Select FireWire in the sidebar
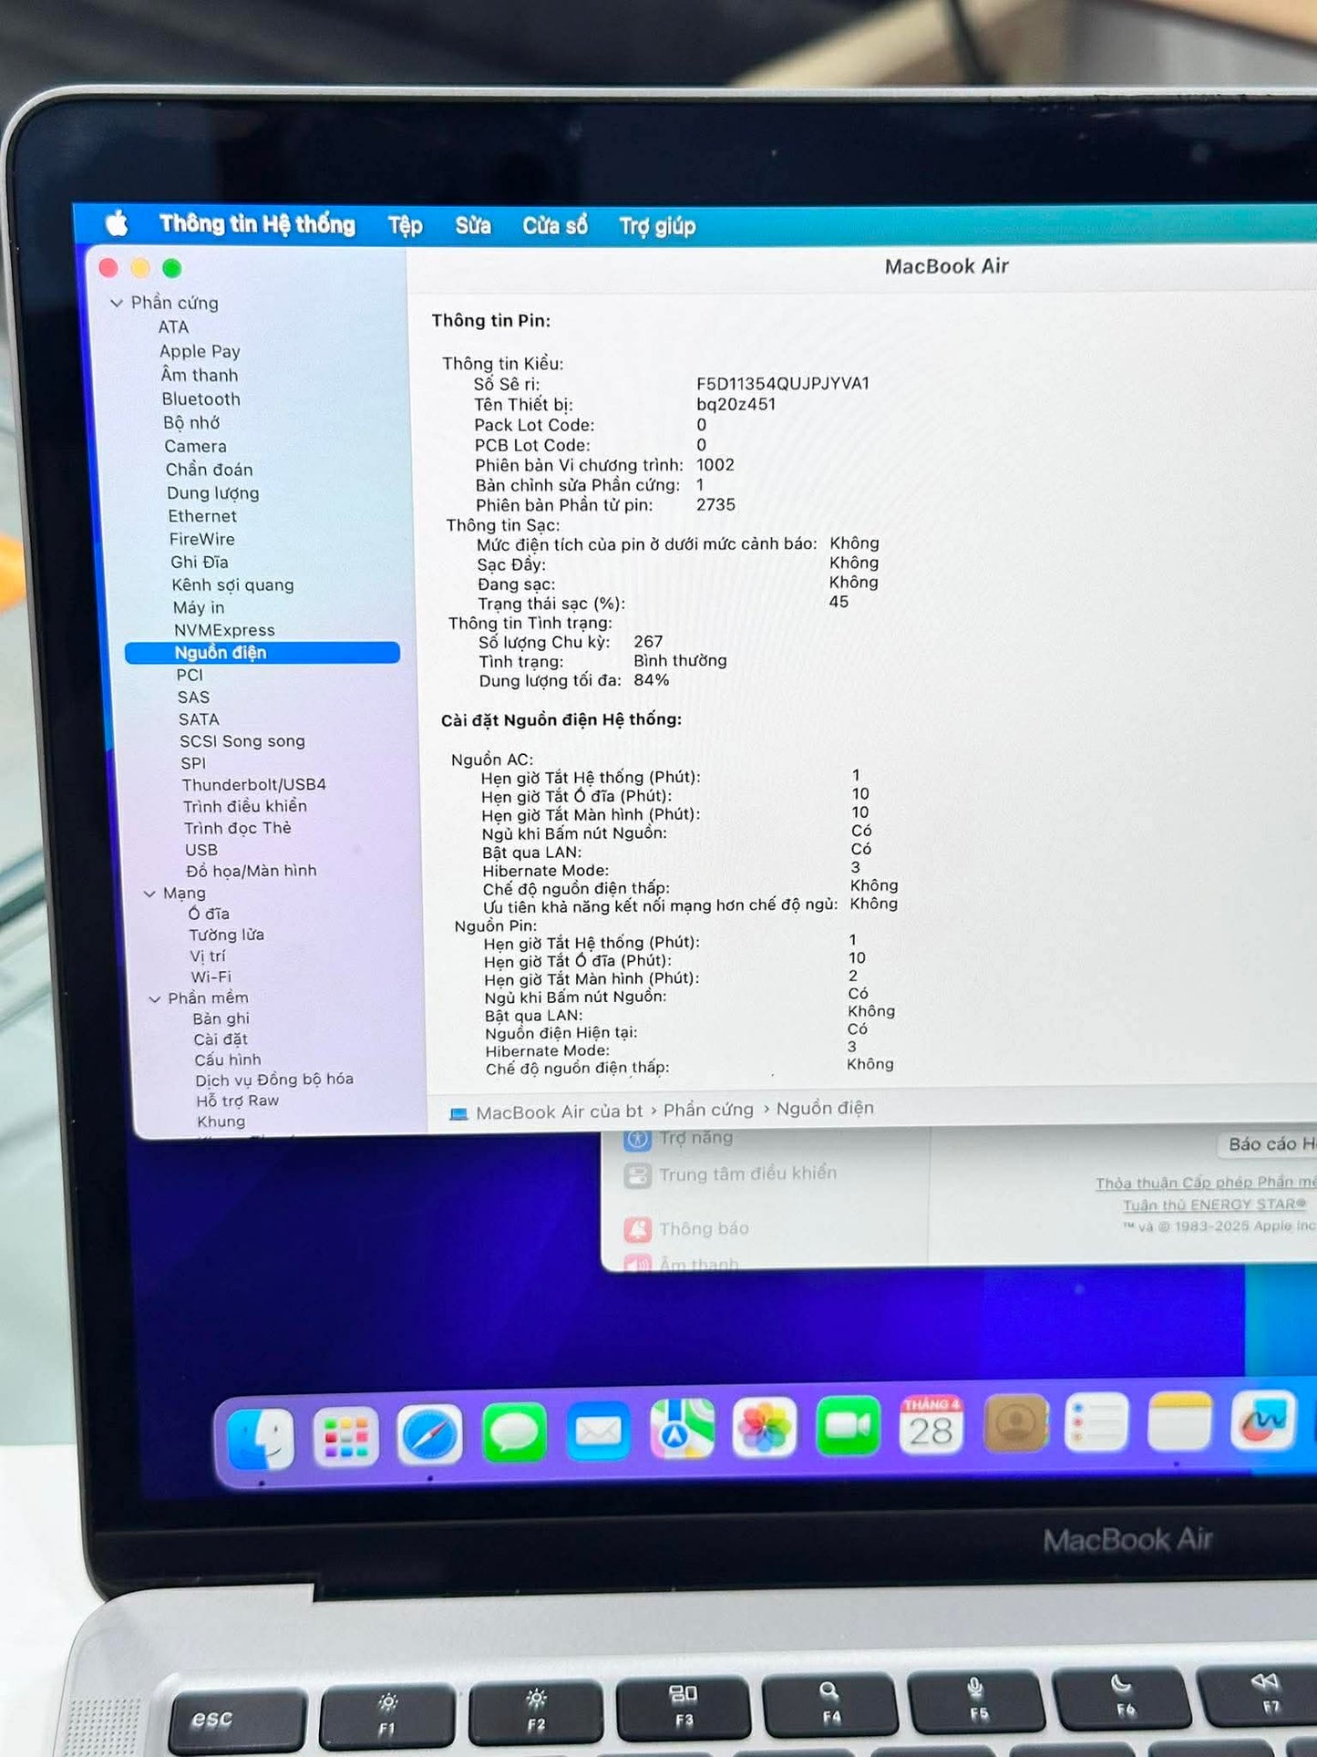Viewport: 1317px width, 1757px height. point(201,539)
